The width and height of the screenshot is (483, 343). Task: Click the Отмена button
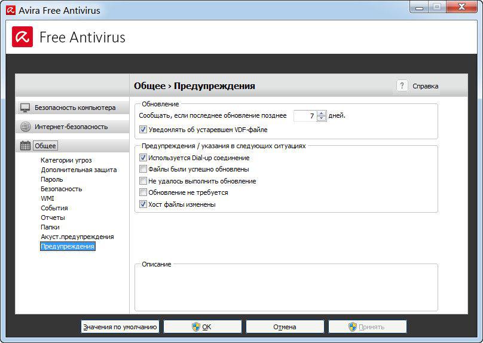[x=285, y=327]
